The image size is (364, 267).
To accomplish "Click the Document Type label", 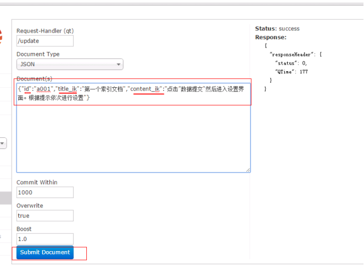I will point(38,54).
